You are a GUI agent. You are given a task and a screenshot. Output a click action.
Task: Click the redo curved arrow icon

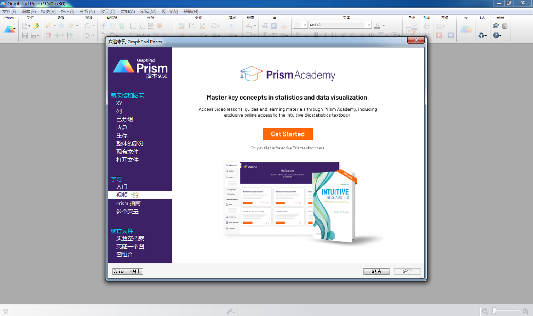[87, 26]
